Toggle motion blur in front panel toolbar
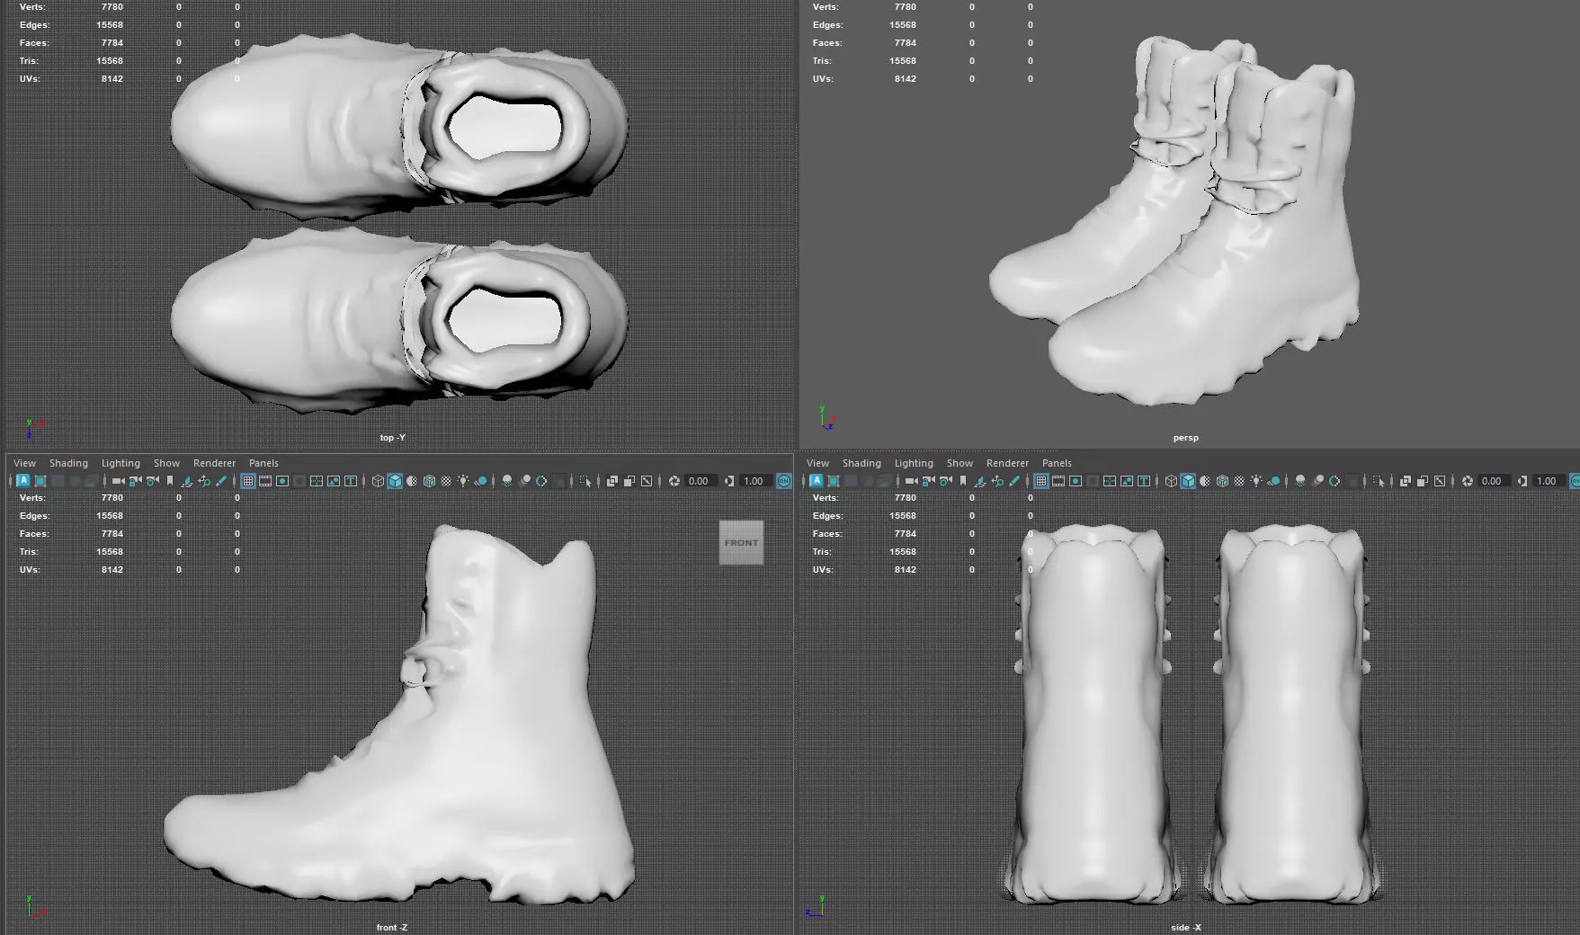The height and width of the screenshot is (935, 1580). point(523,481)
